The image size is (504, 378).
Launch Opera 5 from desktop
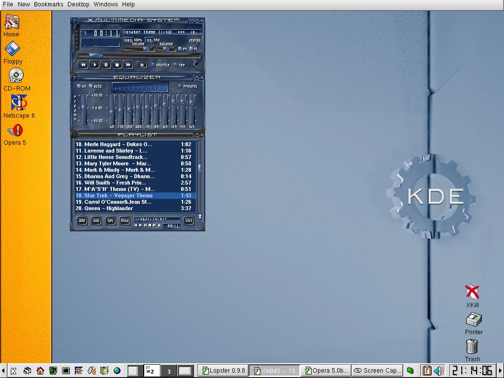17,131
